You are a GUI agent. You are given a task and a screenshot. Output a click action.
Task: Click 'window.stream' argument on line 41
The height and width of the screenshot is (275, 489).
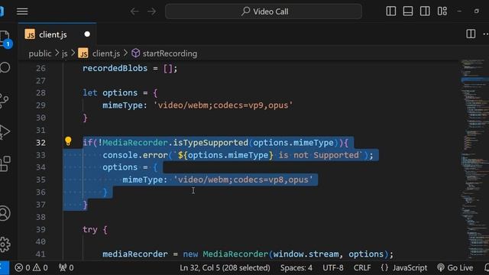[306, 254]
